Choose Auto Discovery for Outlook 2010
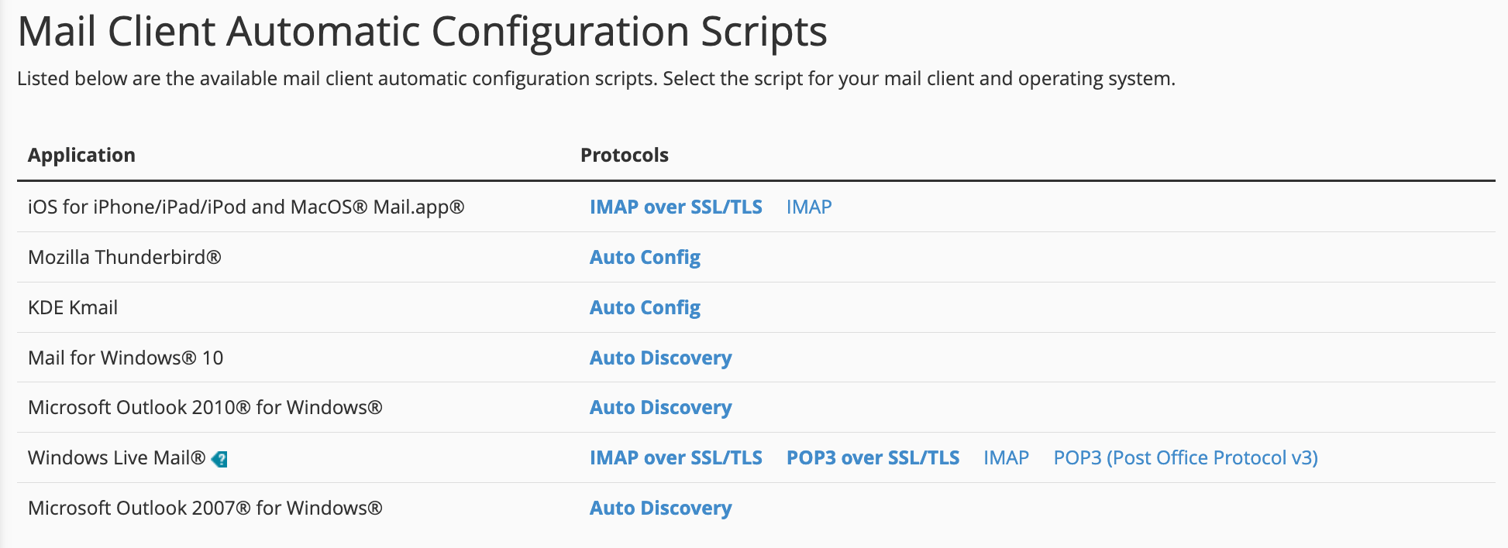1508x548 pixels. tap(660, 407)
